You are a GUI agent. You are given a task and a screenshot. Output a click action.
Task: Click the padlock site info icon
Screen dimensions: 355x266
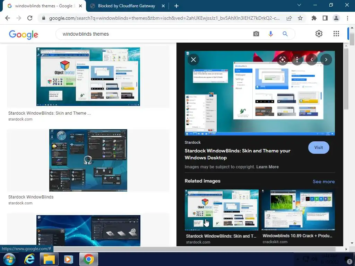[44, 18]
